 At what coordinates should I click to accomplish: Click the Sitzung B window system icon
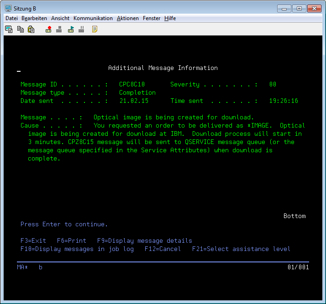coord(8,8)
